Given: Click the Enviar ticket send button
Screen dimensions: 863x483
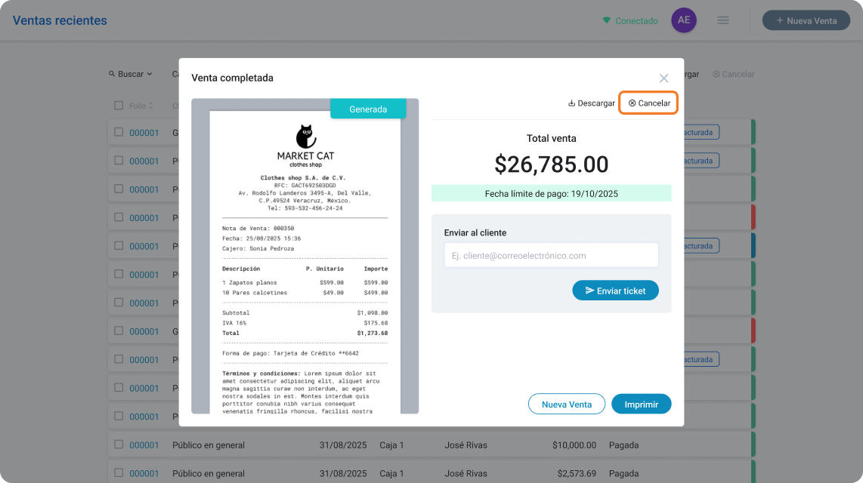Looking at the screenshot, I should pos(615,291).
